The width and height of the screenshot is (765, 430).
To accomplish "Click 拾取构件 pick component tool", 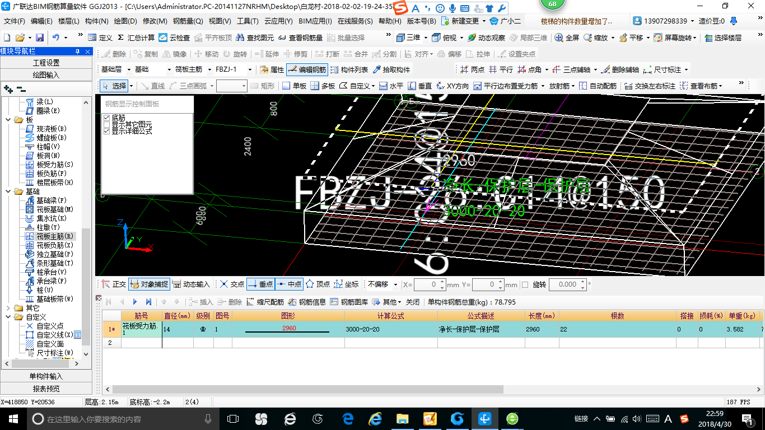I will 391,70.
